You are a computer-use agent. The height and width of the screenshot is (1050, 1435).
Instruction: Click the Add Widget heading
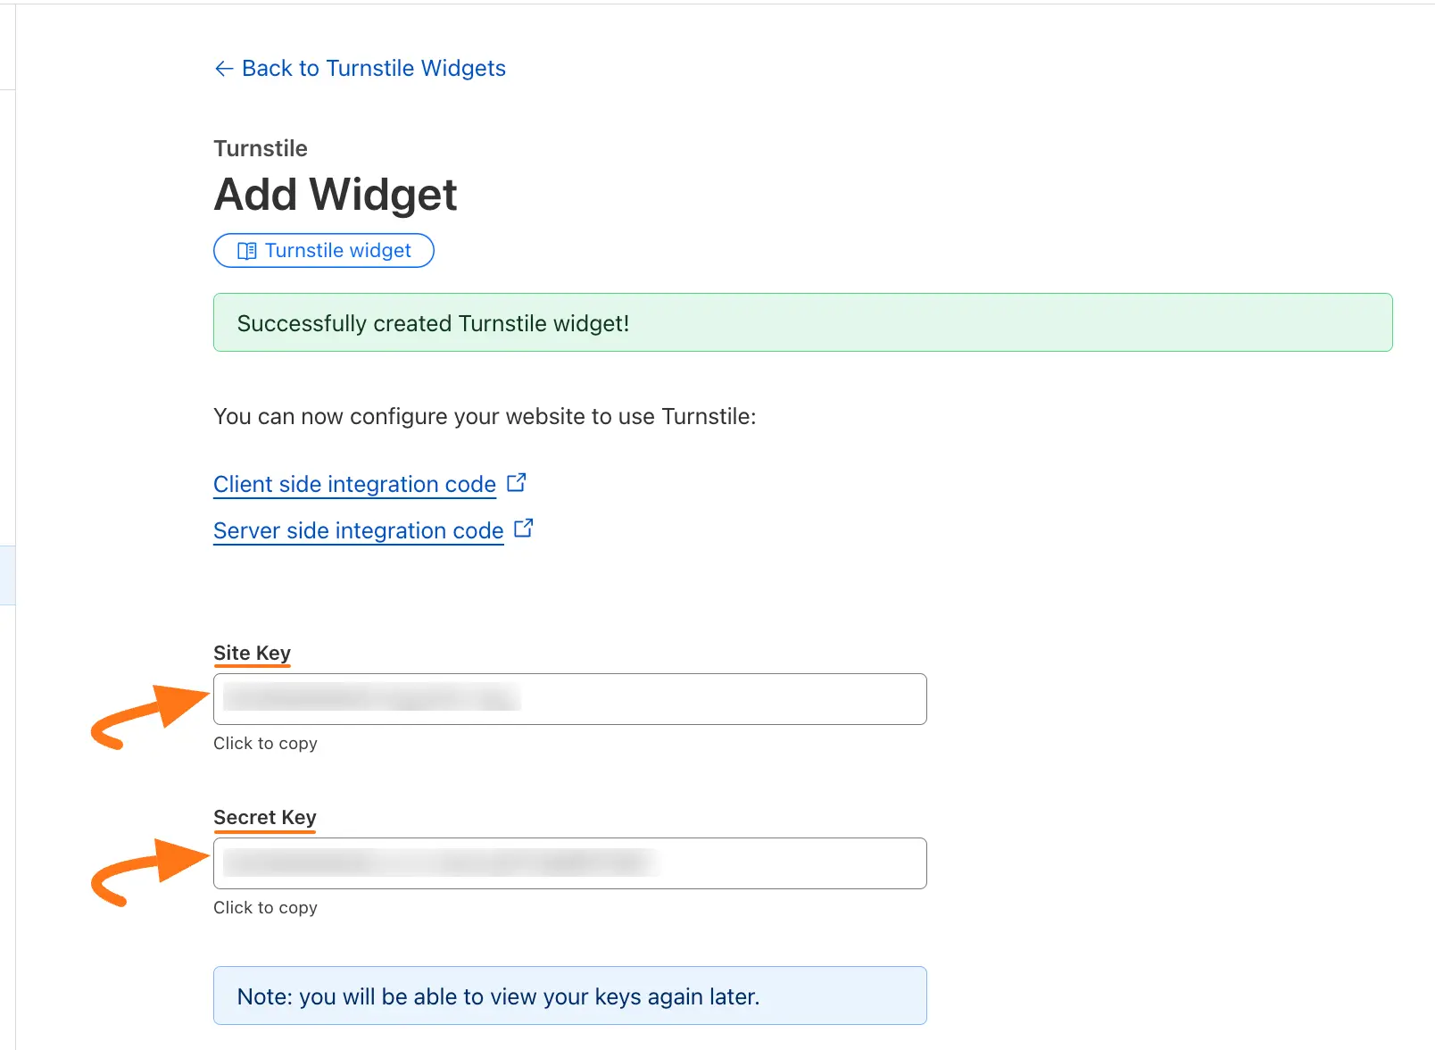click(x=336, y=195)
